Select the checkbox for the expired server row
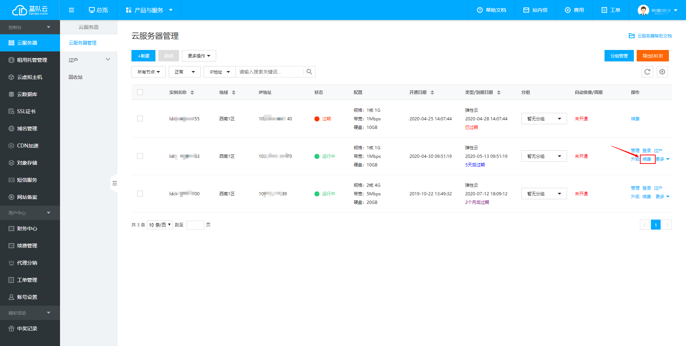Screen dimensions: 686x346 pos(140,119)
